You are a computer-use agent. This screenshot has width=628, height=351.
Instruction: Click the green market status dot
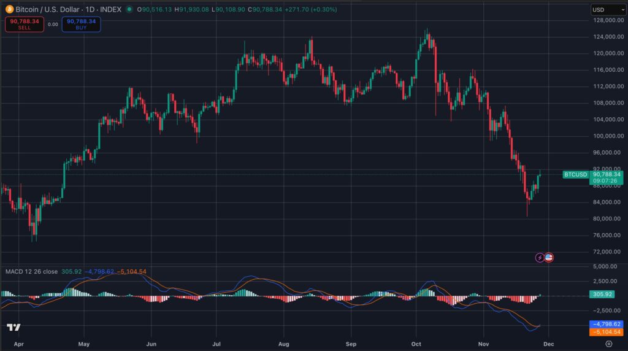point(129,9)
